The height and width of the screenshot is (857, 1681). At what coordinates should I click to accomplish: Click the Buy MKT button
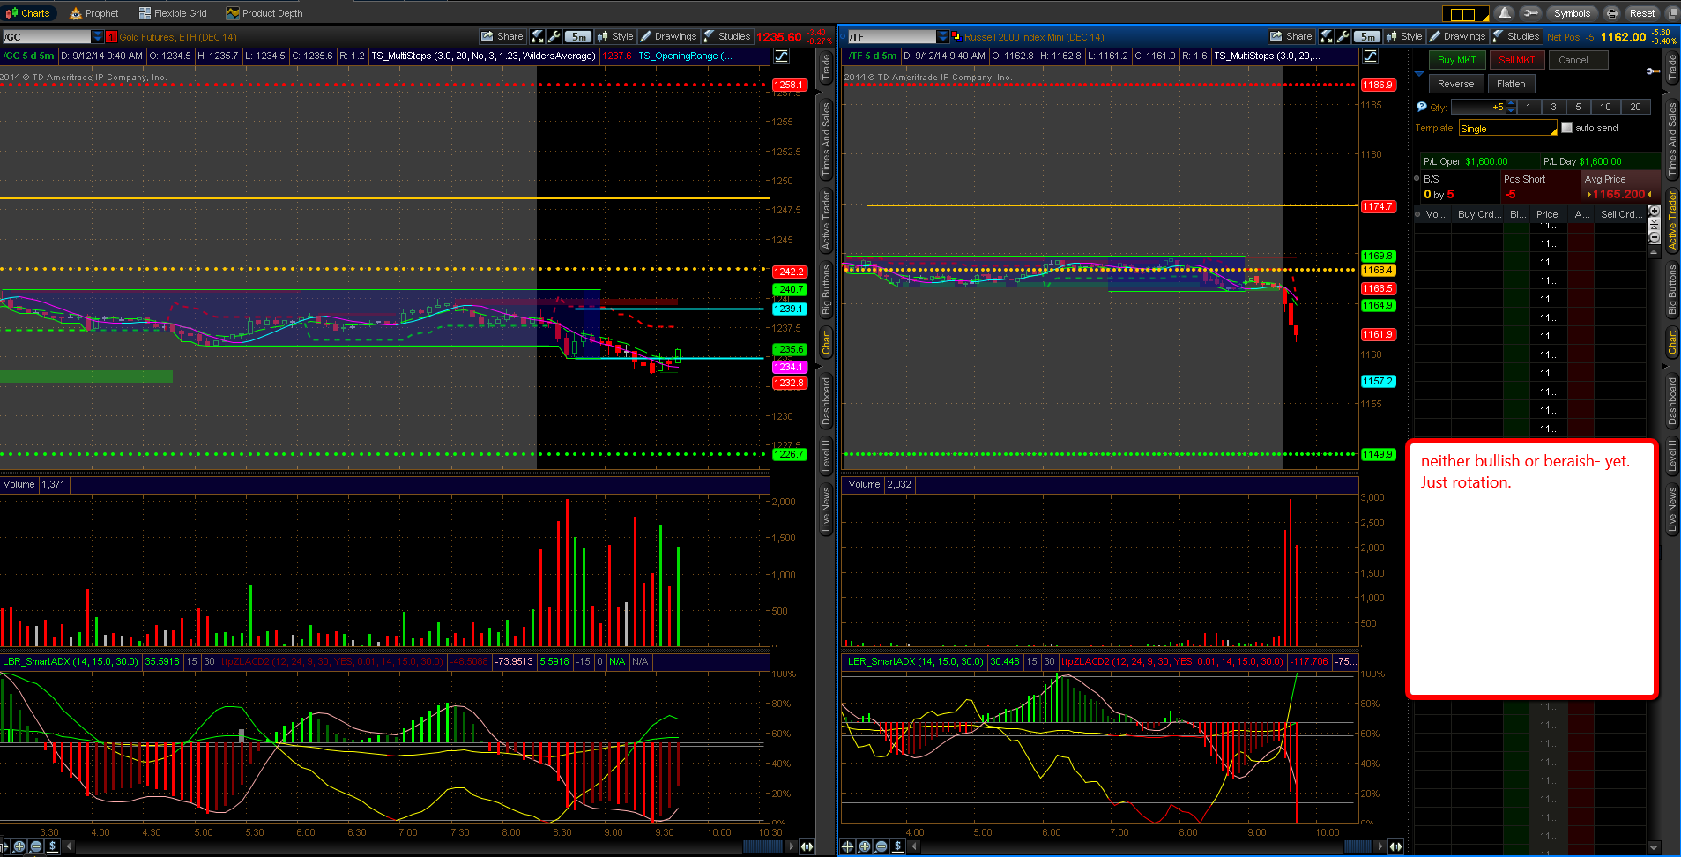pyautogui.click(x=1456, y=60)
